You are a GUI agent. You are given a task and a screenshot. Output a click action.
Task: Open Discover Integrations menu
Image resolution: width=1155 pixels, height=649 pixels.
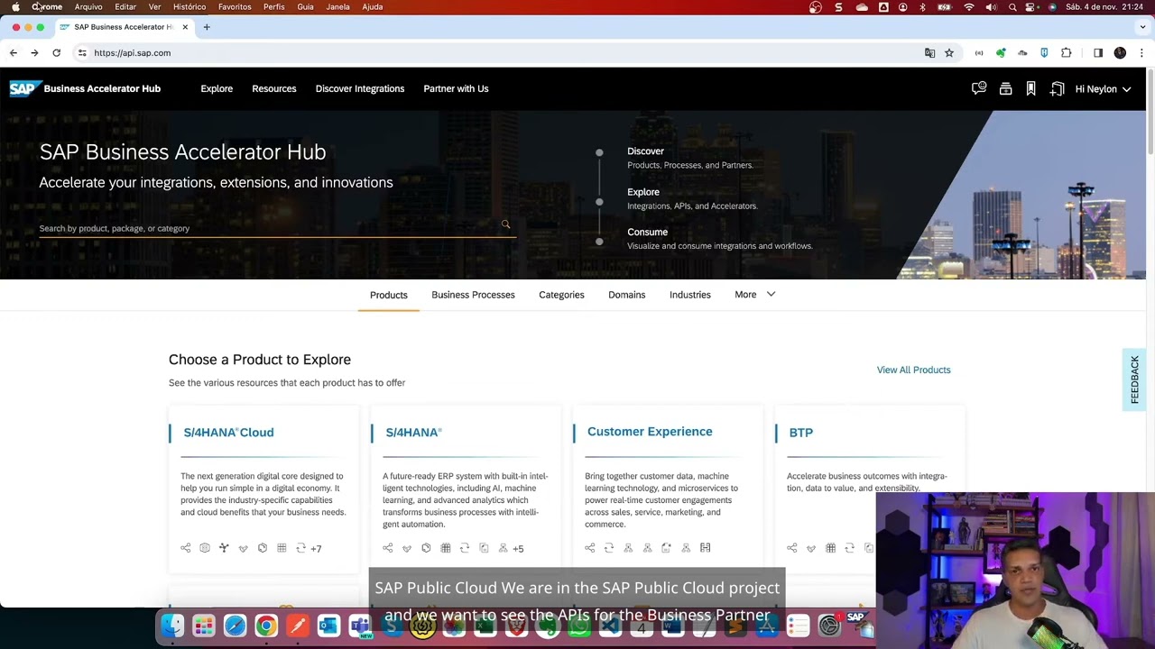[x=360, y=88]
